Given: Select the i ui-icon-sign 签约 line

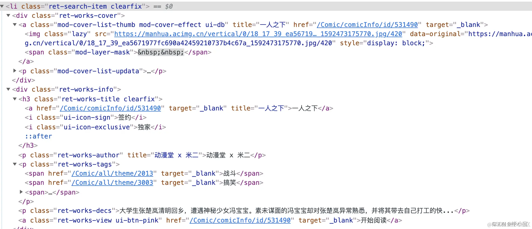Looking at the screenshot, I should pyautogui.click(x=86, y=117).
